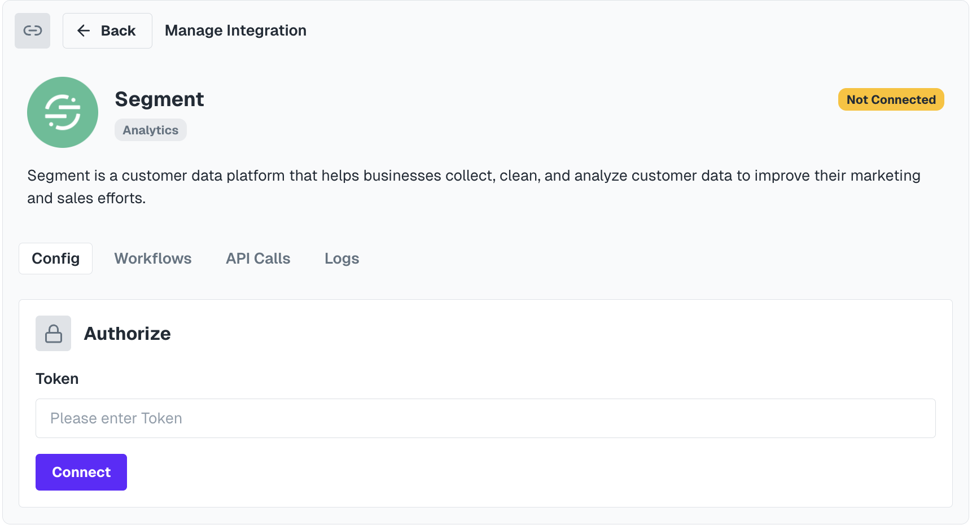Viewport: 972px width, 525px height.
Task: Open the API Calls tab
Action: point(257,258)
